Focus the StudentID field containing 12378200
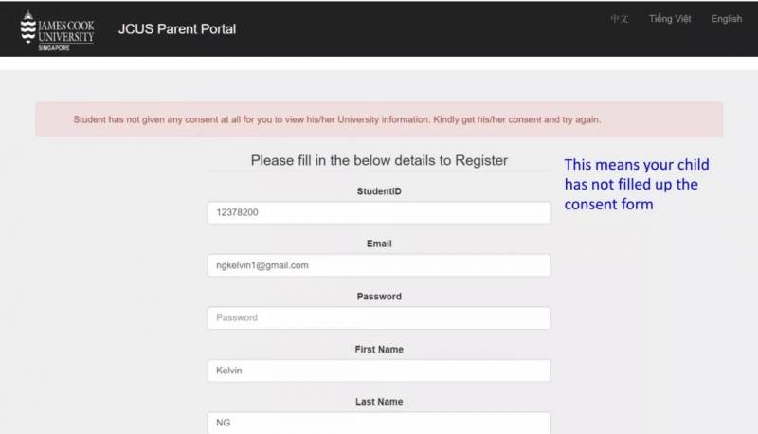Viewport: 758px width, 434px height. (379, 212)
